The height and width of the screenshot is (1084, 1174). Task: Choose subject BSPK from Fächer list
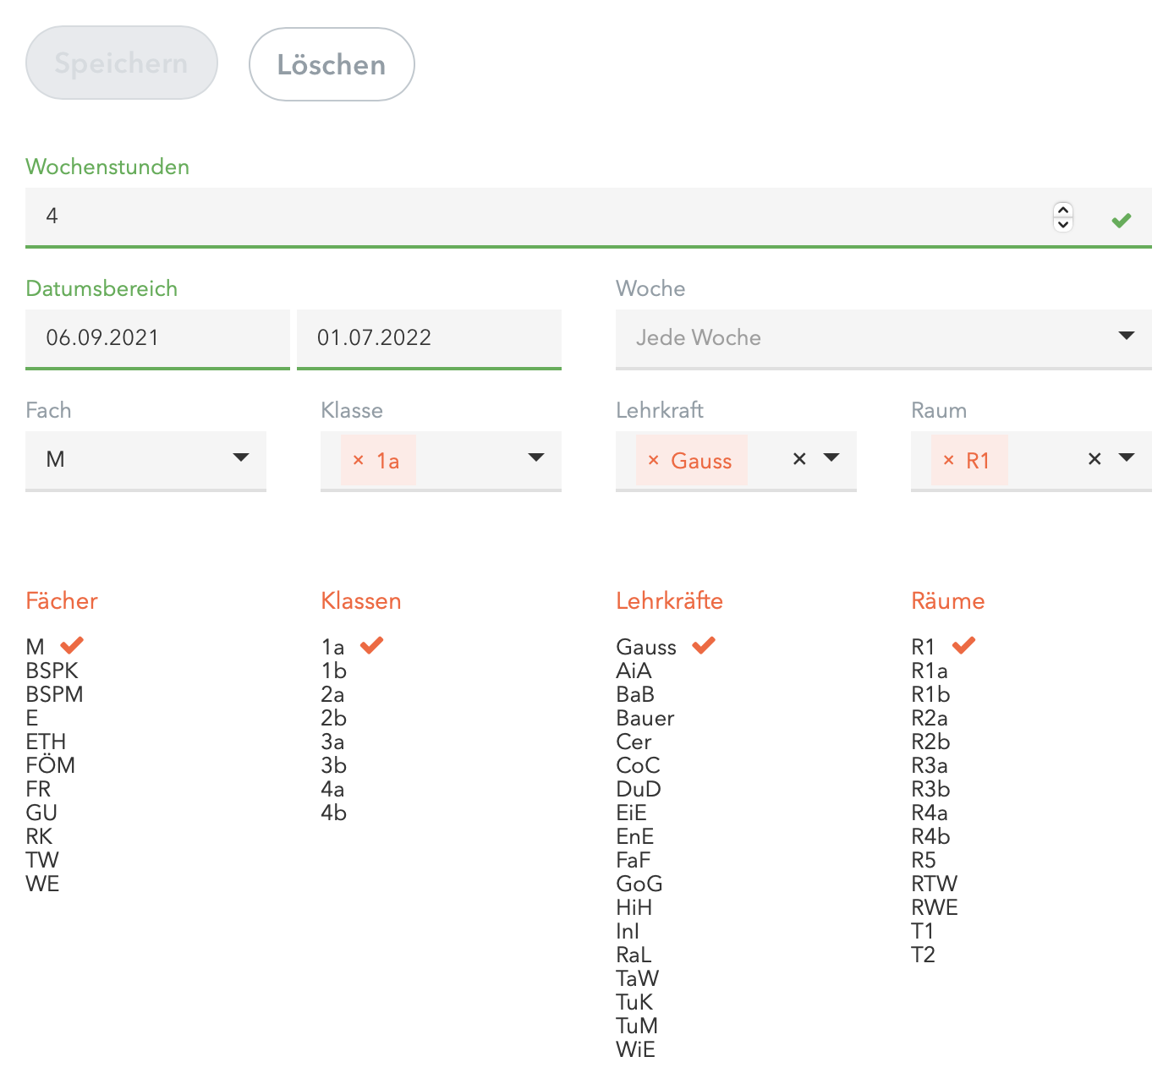pyautogui.click(x=52, y=671)
